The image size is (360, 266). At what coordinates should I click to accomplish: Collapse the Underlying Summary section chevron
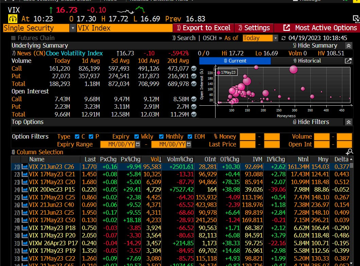click(348, 46)
